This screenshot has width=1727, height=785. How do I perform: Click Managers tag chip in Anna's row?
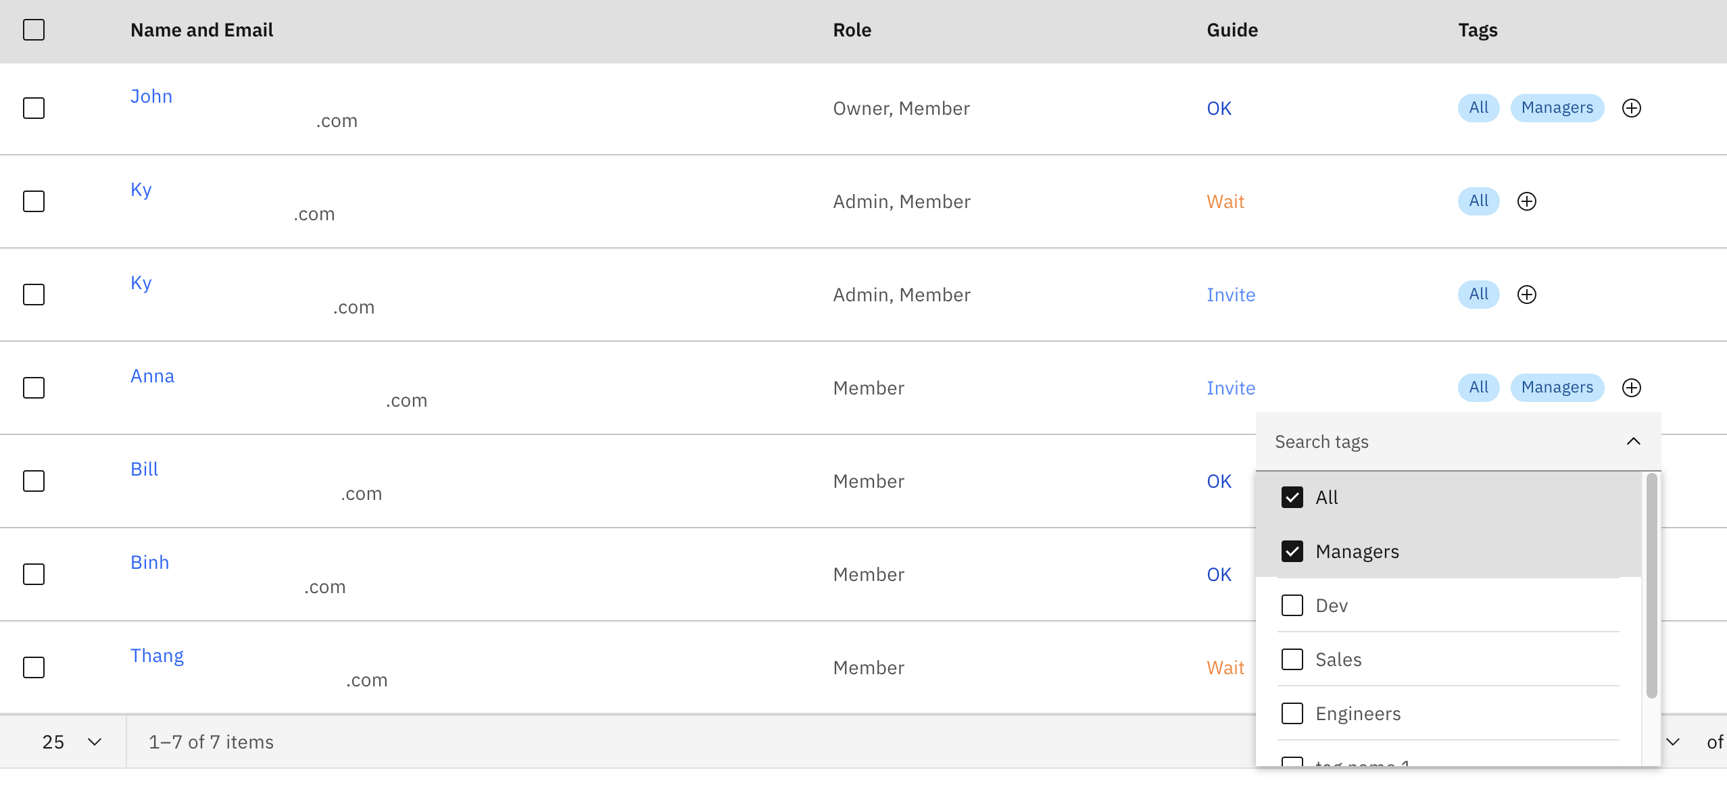1557,388
